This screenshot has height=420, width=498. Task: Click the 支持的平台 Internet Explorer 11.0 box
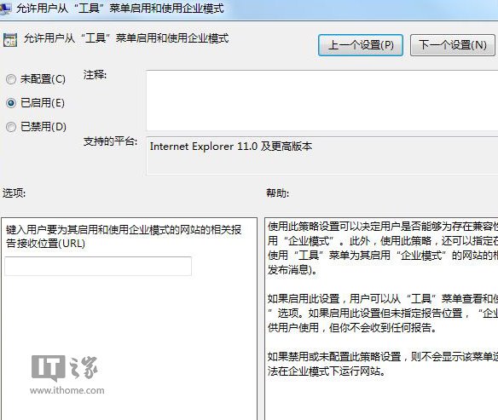(x=321, y=156)
